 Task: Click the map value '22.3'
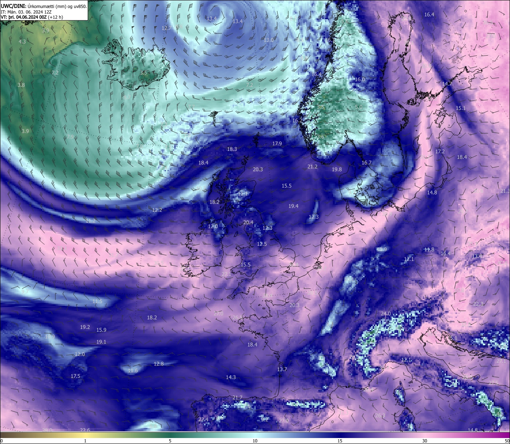pos(478,304)
